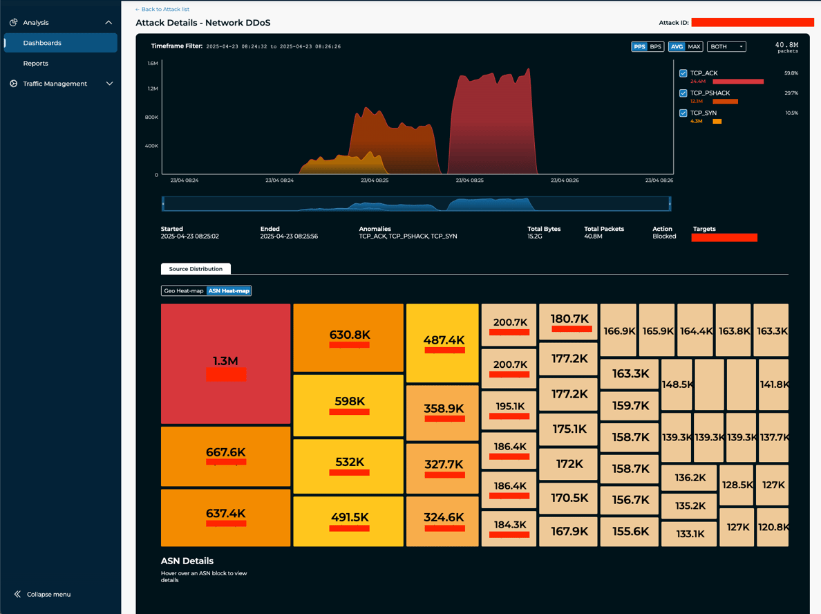
Task: Open the BOTH protocol dropdown
Action: [728, 46]
